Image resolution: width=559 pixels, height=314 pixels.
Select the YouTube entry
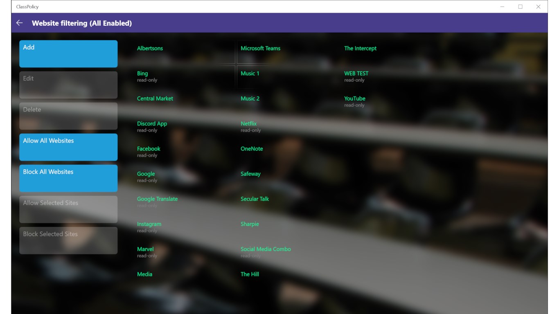pos(355,101)
